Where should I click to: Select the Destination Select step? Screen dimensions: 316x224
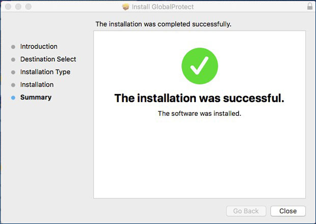click(x=48, y=59)
